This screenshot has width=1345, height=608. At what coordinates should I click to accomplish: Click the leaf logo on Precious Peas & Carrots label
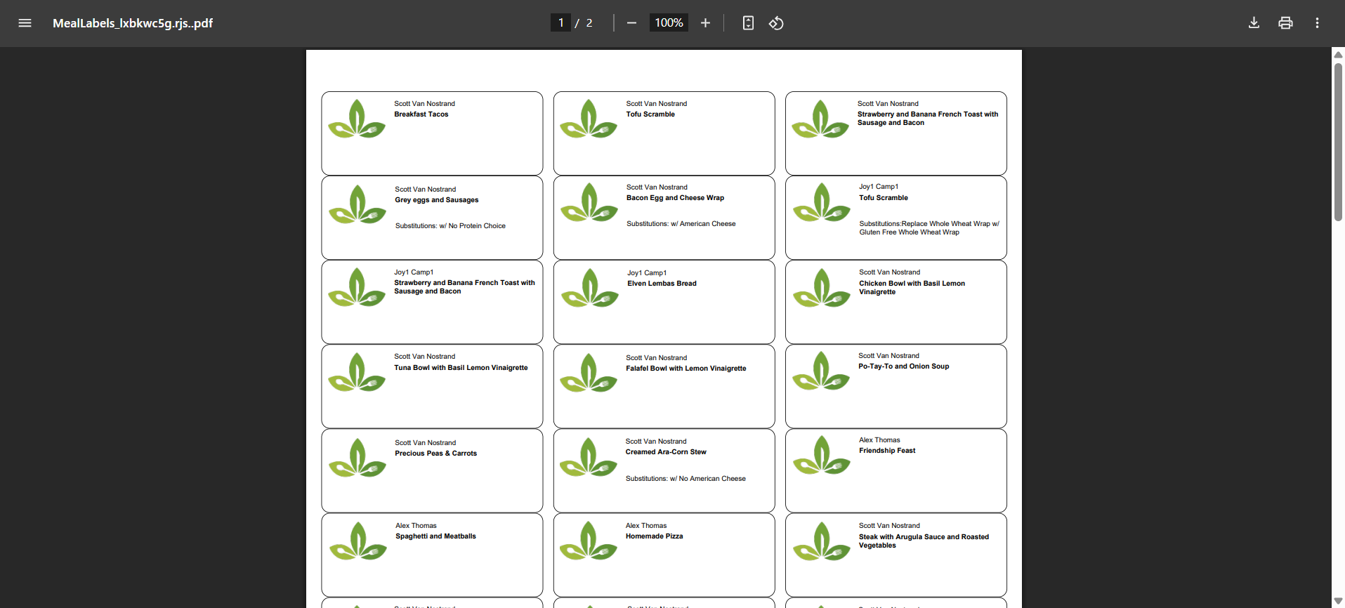click(x=357, y=458)
